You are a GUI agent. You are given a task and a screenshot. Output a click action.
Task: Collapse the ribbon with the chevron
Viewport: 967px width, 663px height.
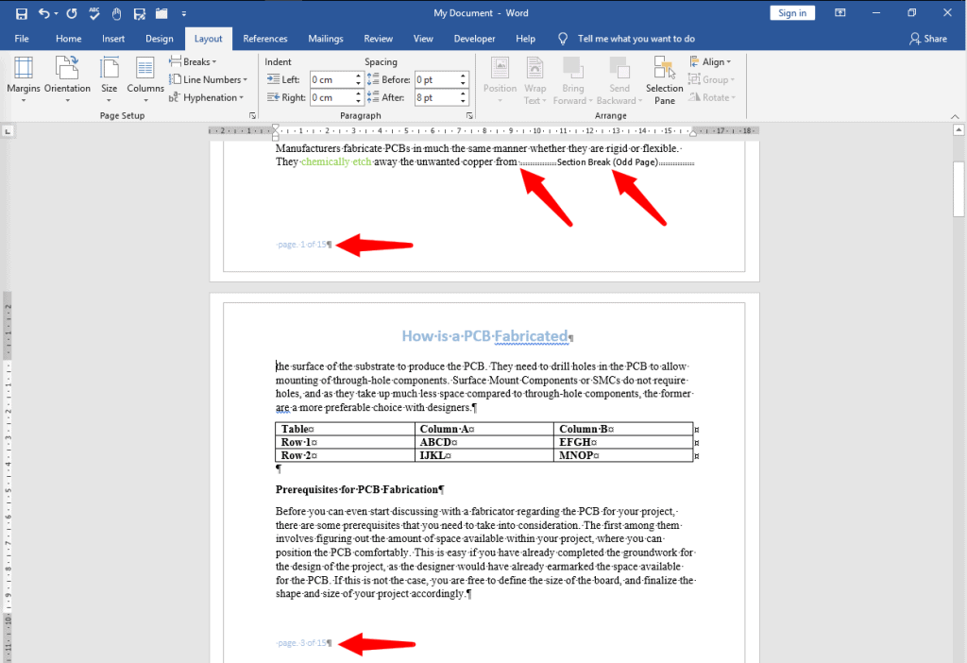click(955, 116)
